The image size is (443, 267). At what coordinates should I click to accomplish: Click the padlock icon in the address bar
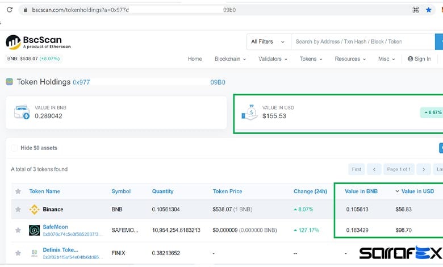[26, 10]
